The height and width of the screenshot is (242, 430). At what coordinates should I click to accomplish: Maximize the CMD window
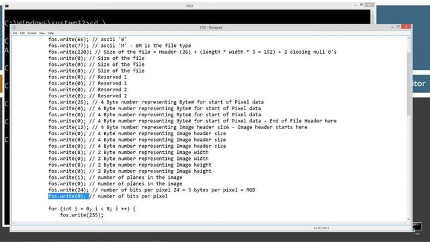click(361, 5)
